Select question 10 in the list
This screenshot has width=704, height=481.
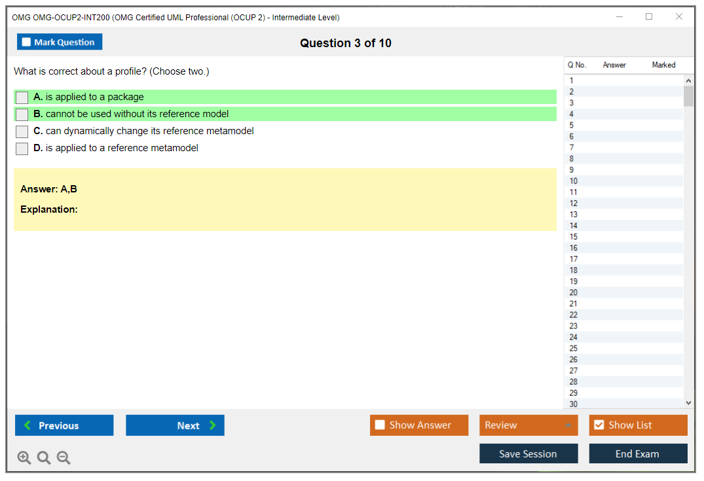(574, 181)
